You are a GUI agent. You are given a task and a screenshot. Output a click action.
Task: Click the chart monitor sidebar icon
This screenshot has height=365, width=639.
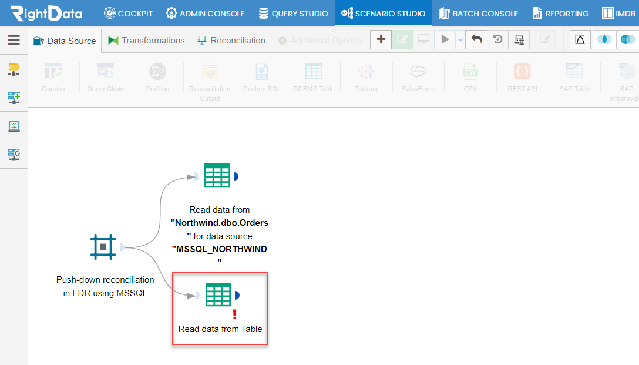point(14,126)
